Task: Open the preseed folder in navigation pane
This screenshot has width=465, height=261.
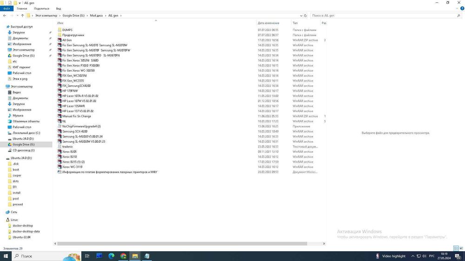Action: pyautogui.click(x=18, y=204)
